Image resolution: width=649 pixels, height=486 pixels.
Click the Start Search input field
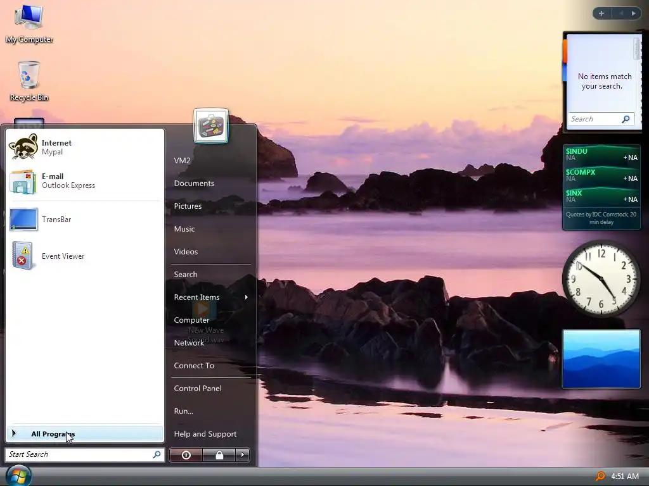85,454
